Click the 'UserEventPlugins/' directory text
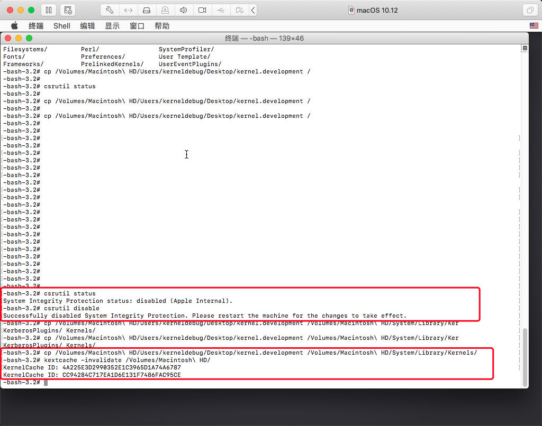542x426 pixels. pyautogui.click(x=190, y=64)
